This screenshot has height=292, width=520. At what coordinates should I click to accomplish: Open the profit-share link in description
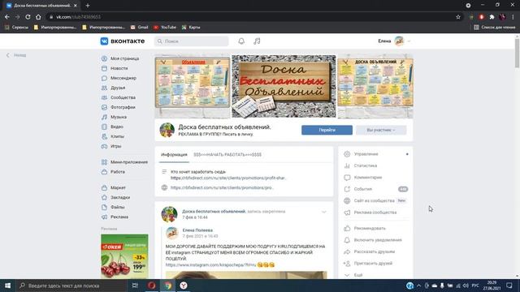[228, 178]
